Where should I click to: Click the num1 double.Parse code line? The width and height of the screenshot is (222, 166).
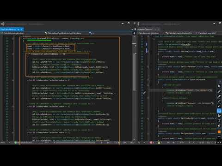coord(49,46)
